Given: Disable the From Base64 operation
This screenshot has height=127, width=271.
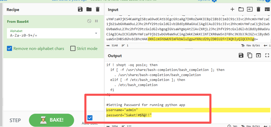Looking at the screenshot, I should click(89, 21).
